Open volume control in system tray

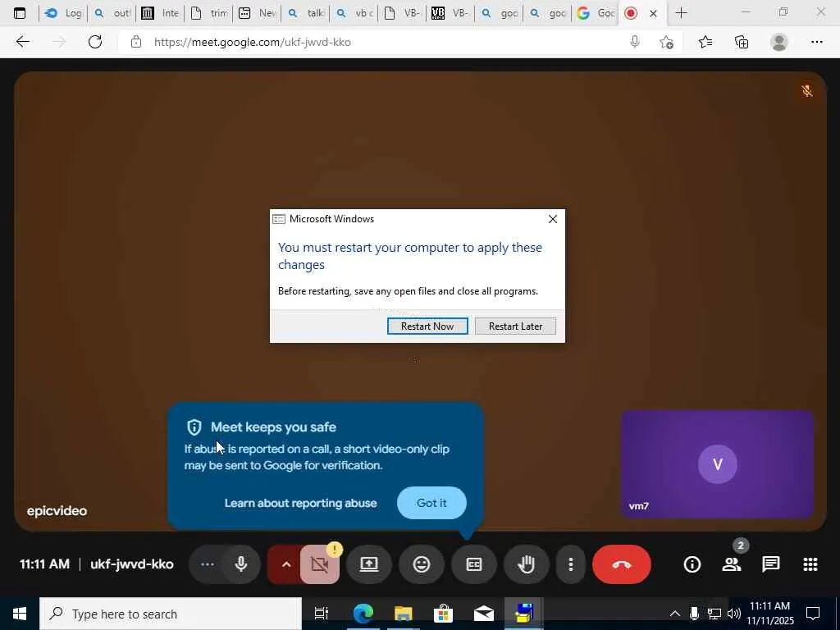pos(734,614)
